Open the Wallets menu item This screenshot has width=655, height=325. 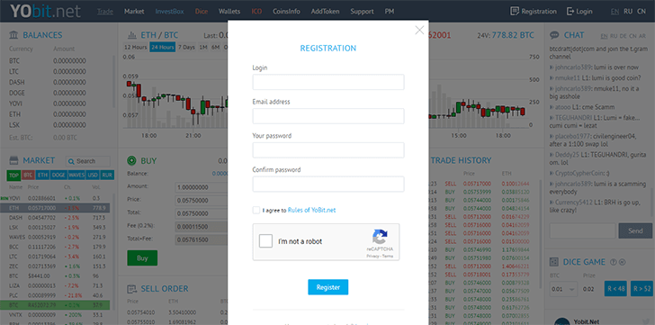(229, 12)
